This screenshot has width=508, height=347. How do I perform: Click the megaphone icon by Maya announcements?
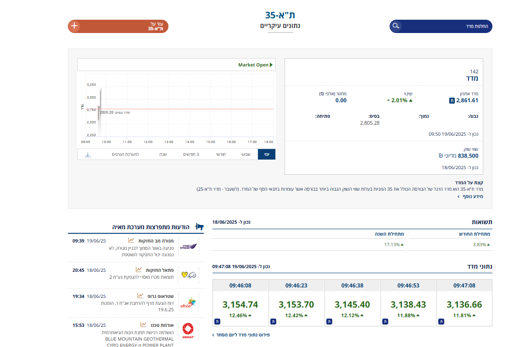pos(199,226)
